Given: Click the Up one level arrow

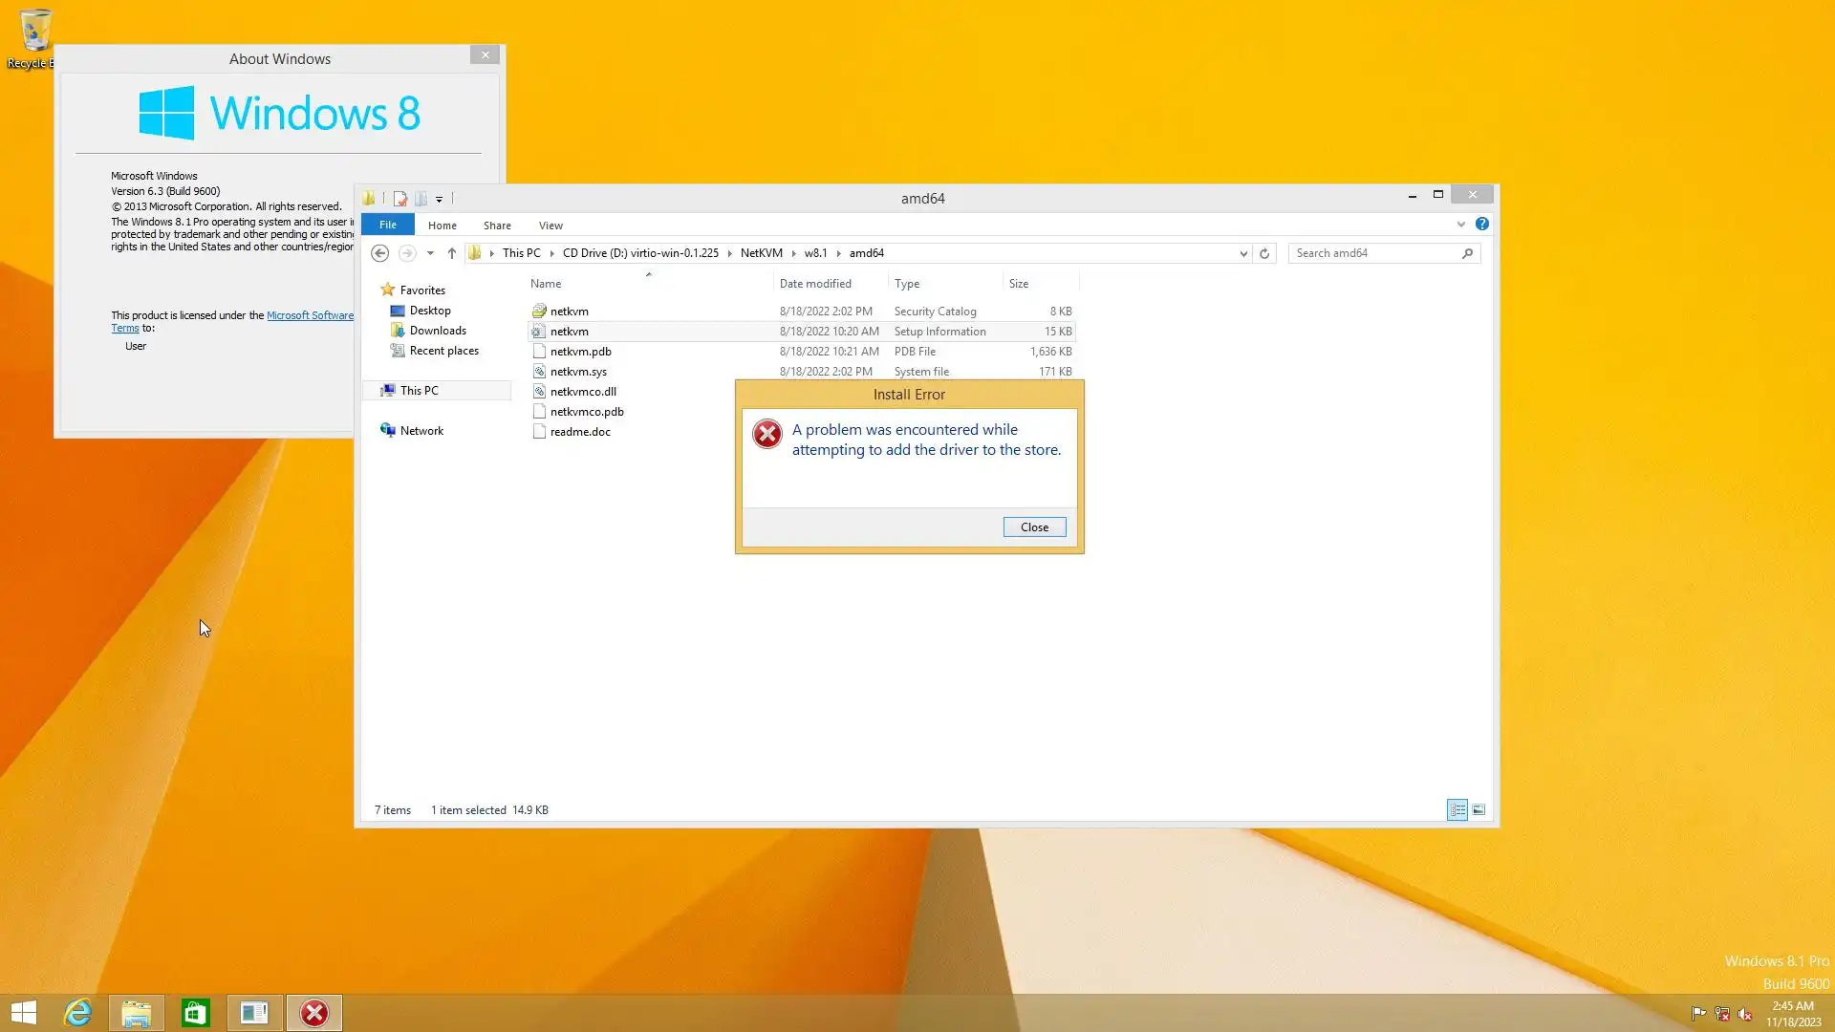Looking at the screenshot, I should click(452, 253).
